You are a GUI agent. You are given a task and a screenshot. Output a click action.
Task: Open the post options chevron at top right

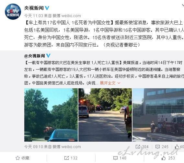(183, 5)
